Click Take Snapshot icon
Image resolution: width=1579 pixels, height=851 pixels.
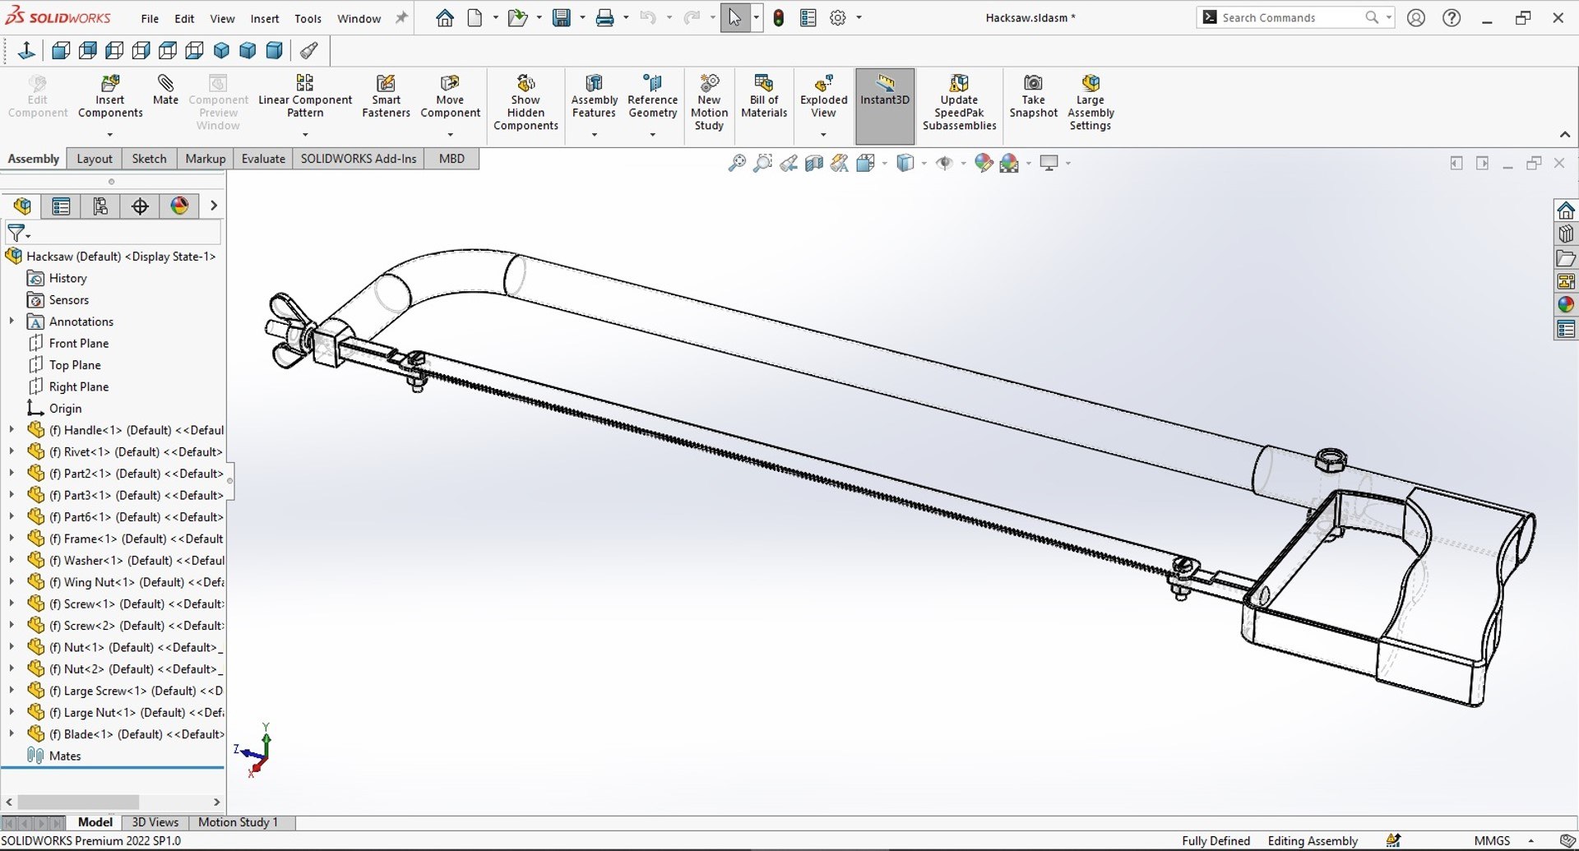click(x=1033, y=96)
